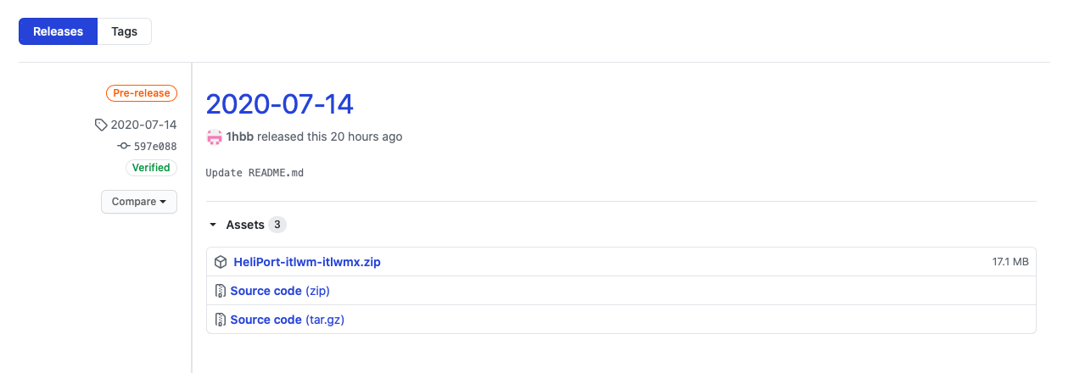Open the Compare dropdown
This screenshot has height=373, width=1080.
pyautogui.click(x=139, y=202)
